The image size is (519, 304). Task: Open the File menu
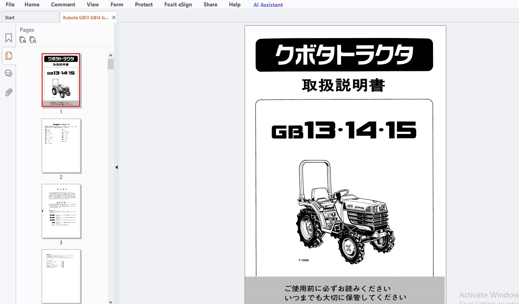10,4
